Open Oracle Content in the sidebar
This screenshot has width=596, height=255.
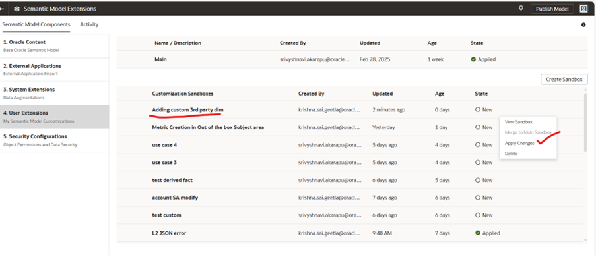click(54, 46)
